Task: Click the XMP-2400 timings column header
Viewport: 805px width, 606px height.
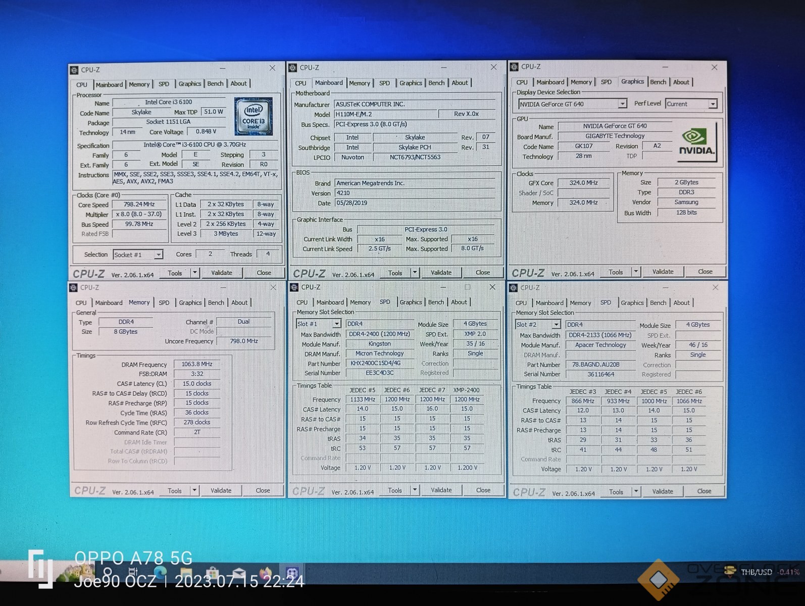Action: coord(467,390)
